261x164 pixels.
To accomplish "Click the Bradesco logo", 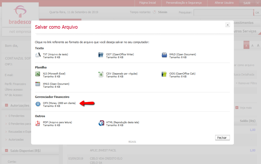I will [20, 15].
